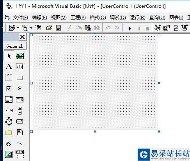Open the 文件(F) menu
Image resolution: width=190 pixels, height=161 pixels.
(x=21, y=17)
